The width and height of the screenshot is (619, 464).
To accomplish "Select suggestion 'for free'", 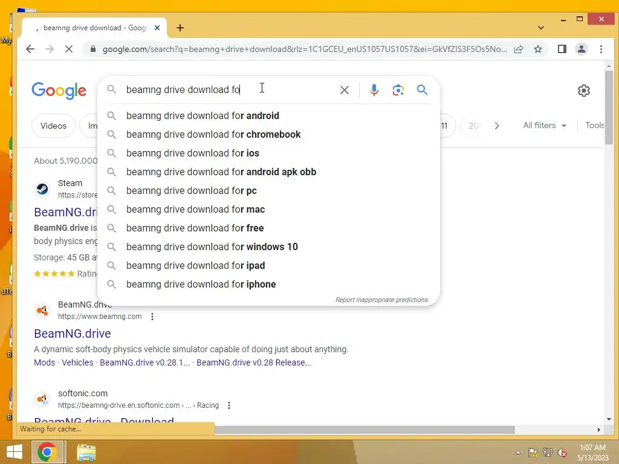I will click(x=268, y=228).
